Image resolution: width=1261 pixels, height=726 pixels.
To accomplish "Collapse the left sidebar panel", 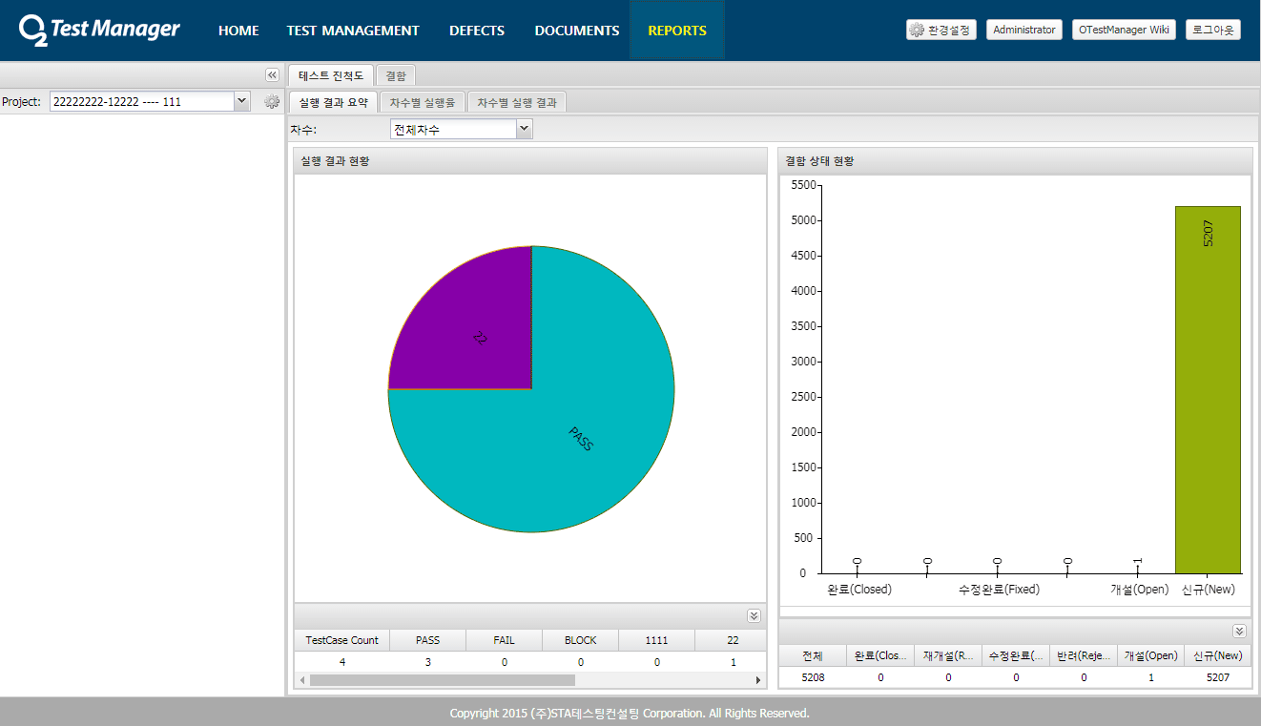I will [272, 75].
